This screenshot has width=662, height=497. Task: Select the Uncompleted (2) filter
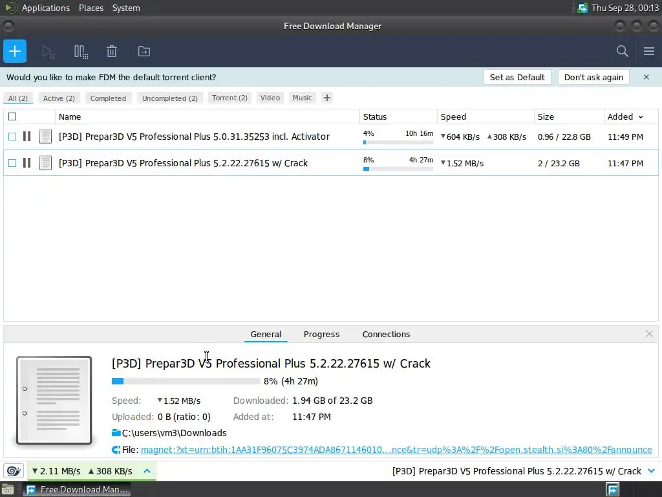click(x=170, y=98)
